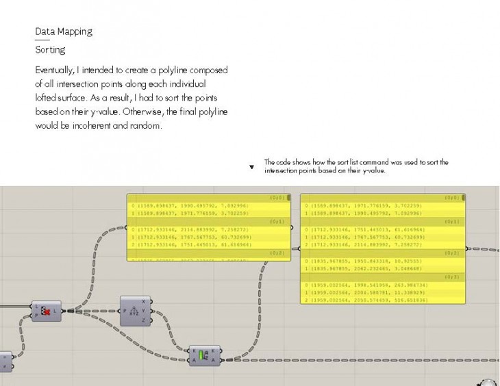Click the scrollbar grip on left data panel
Screen dimensions: 500x386
(x=288, y=198)
